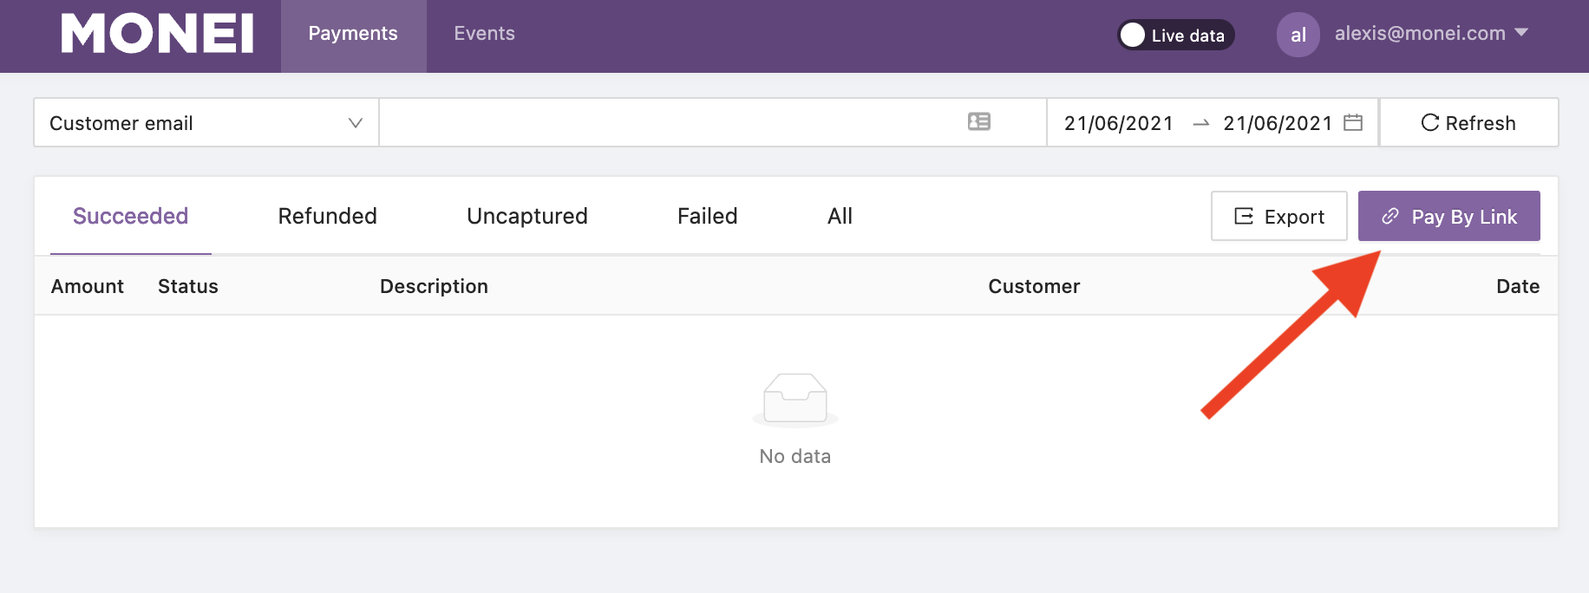The width and height of the screenshot is (1589, 593).
Task: Select the Refunded tab
Action: (327, 216)
